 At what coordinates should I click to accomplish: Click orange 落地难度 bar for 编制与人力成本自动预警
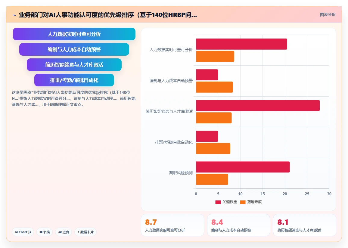pos(214,87)
